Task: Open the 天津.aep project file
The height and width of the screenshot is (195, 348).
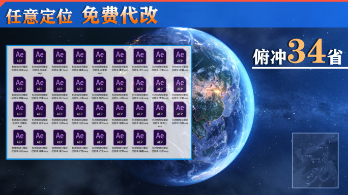Action: click(x=40, y=85)
